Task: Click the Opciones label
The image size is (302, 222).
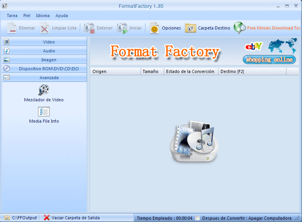Action: point(172,28)
